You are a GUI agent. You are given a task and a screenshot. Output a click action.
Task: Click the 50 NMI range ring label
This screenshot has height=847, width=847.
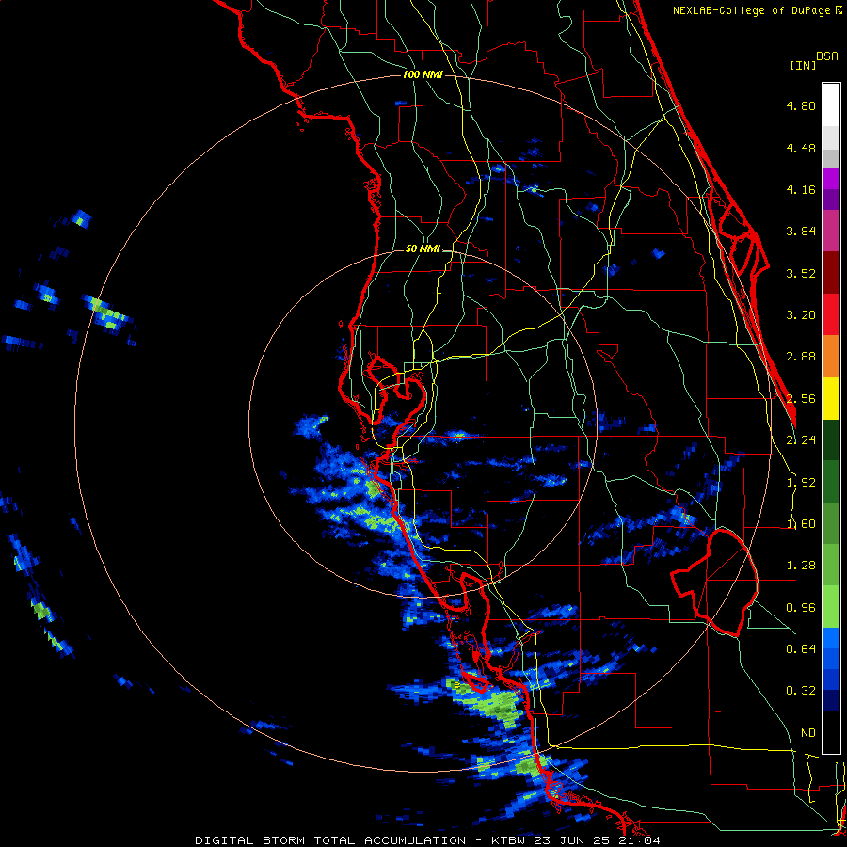(423, 249)
